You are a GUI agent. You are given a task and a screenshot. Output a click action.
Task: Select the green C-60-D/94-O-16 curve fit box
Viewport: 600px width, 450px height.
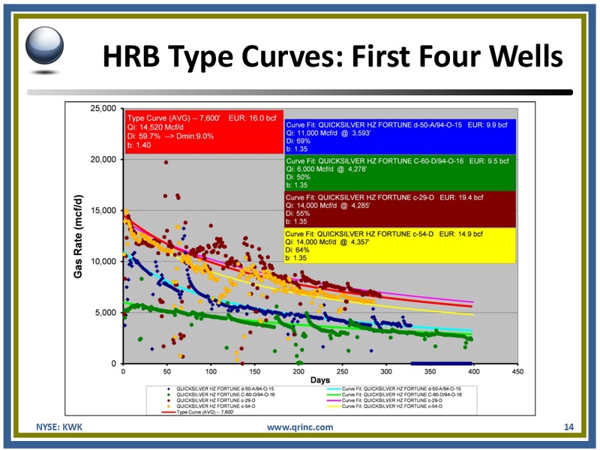click(x=400, y=173)
